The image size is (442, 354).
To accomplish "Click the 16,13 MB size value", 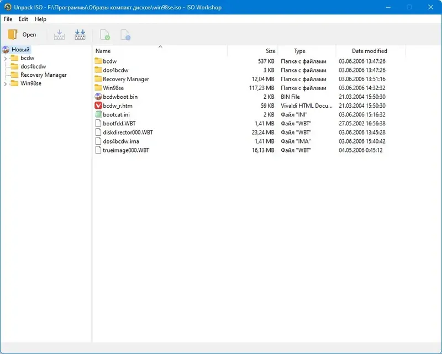I will (263, 150).
